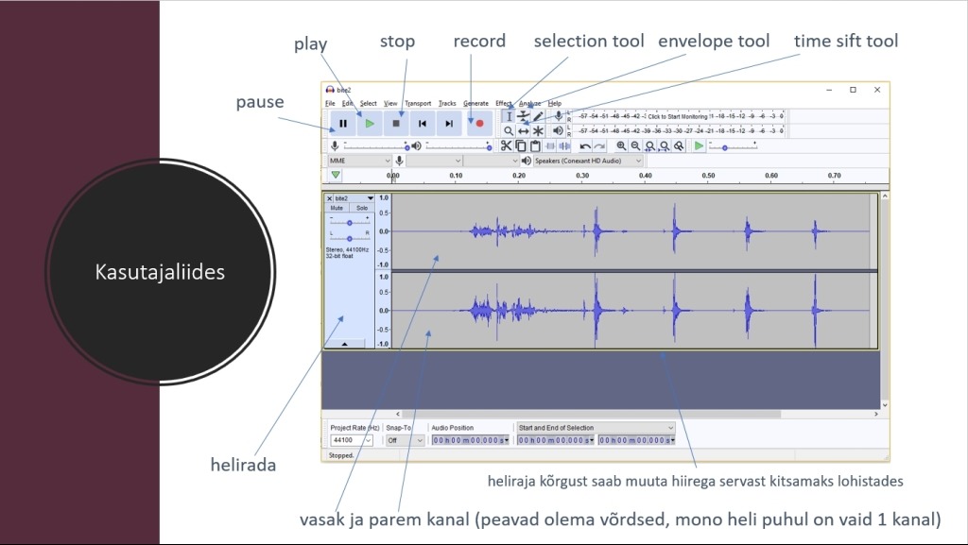Toggle zoom with the last zoom icon
Screen dimensions: 968x545
679,146
